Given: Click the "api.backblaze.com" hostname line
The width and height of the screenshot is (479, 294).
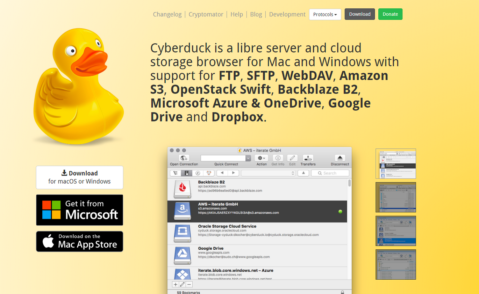Looking at the screenshot, I should (x=212, y=186).
